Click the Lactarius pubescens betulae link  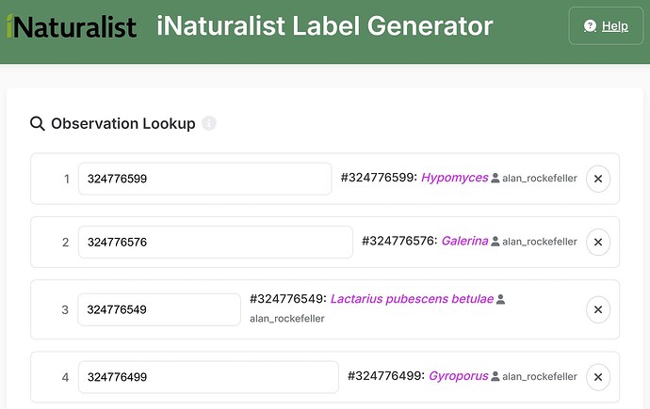click(x=412, y=299)
